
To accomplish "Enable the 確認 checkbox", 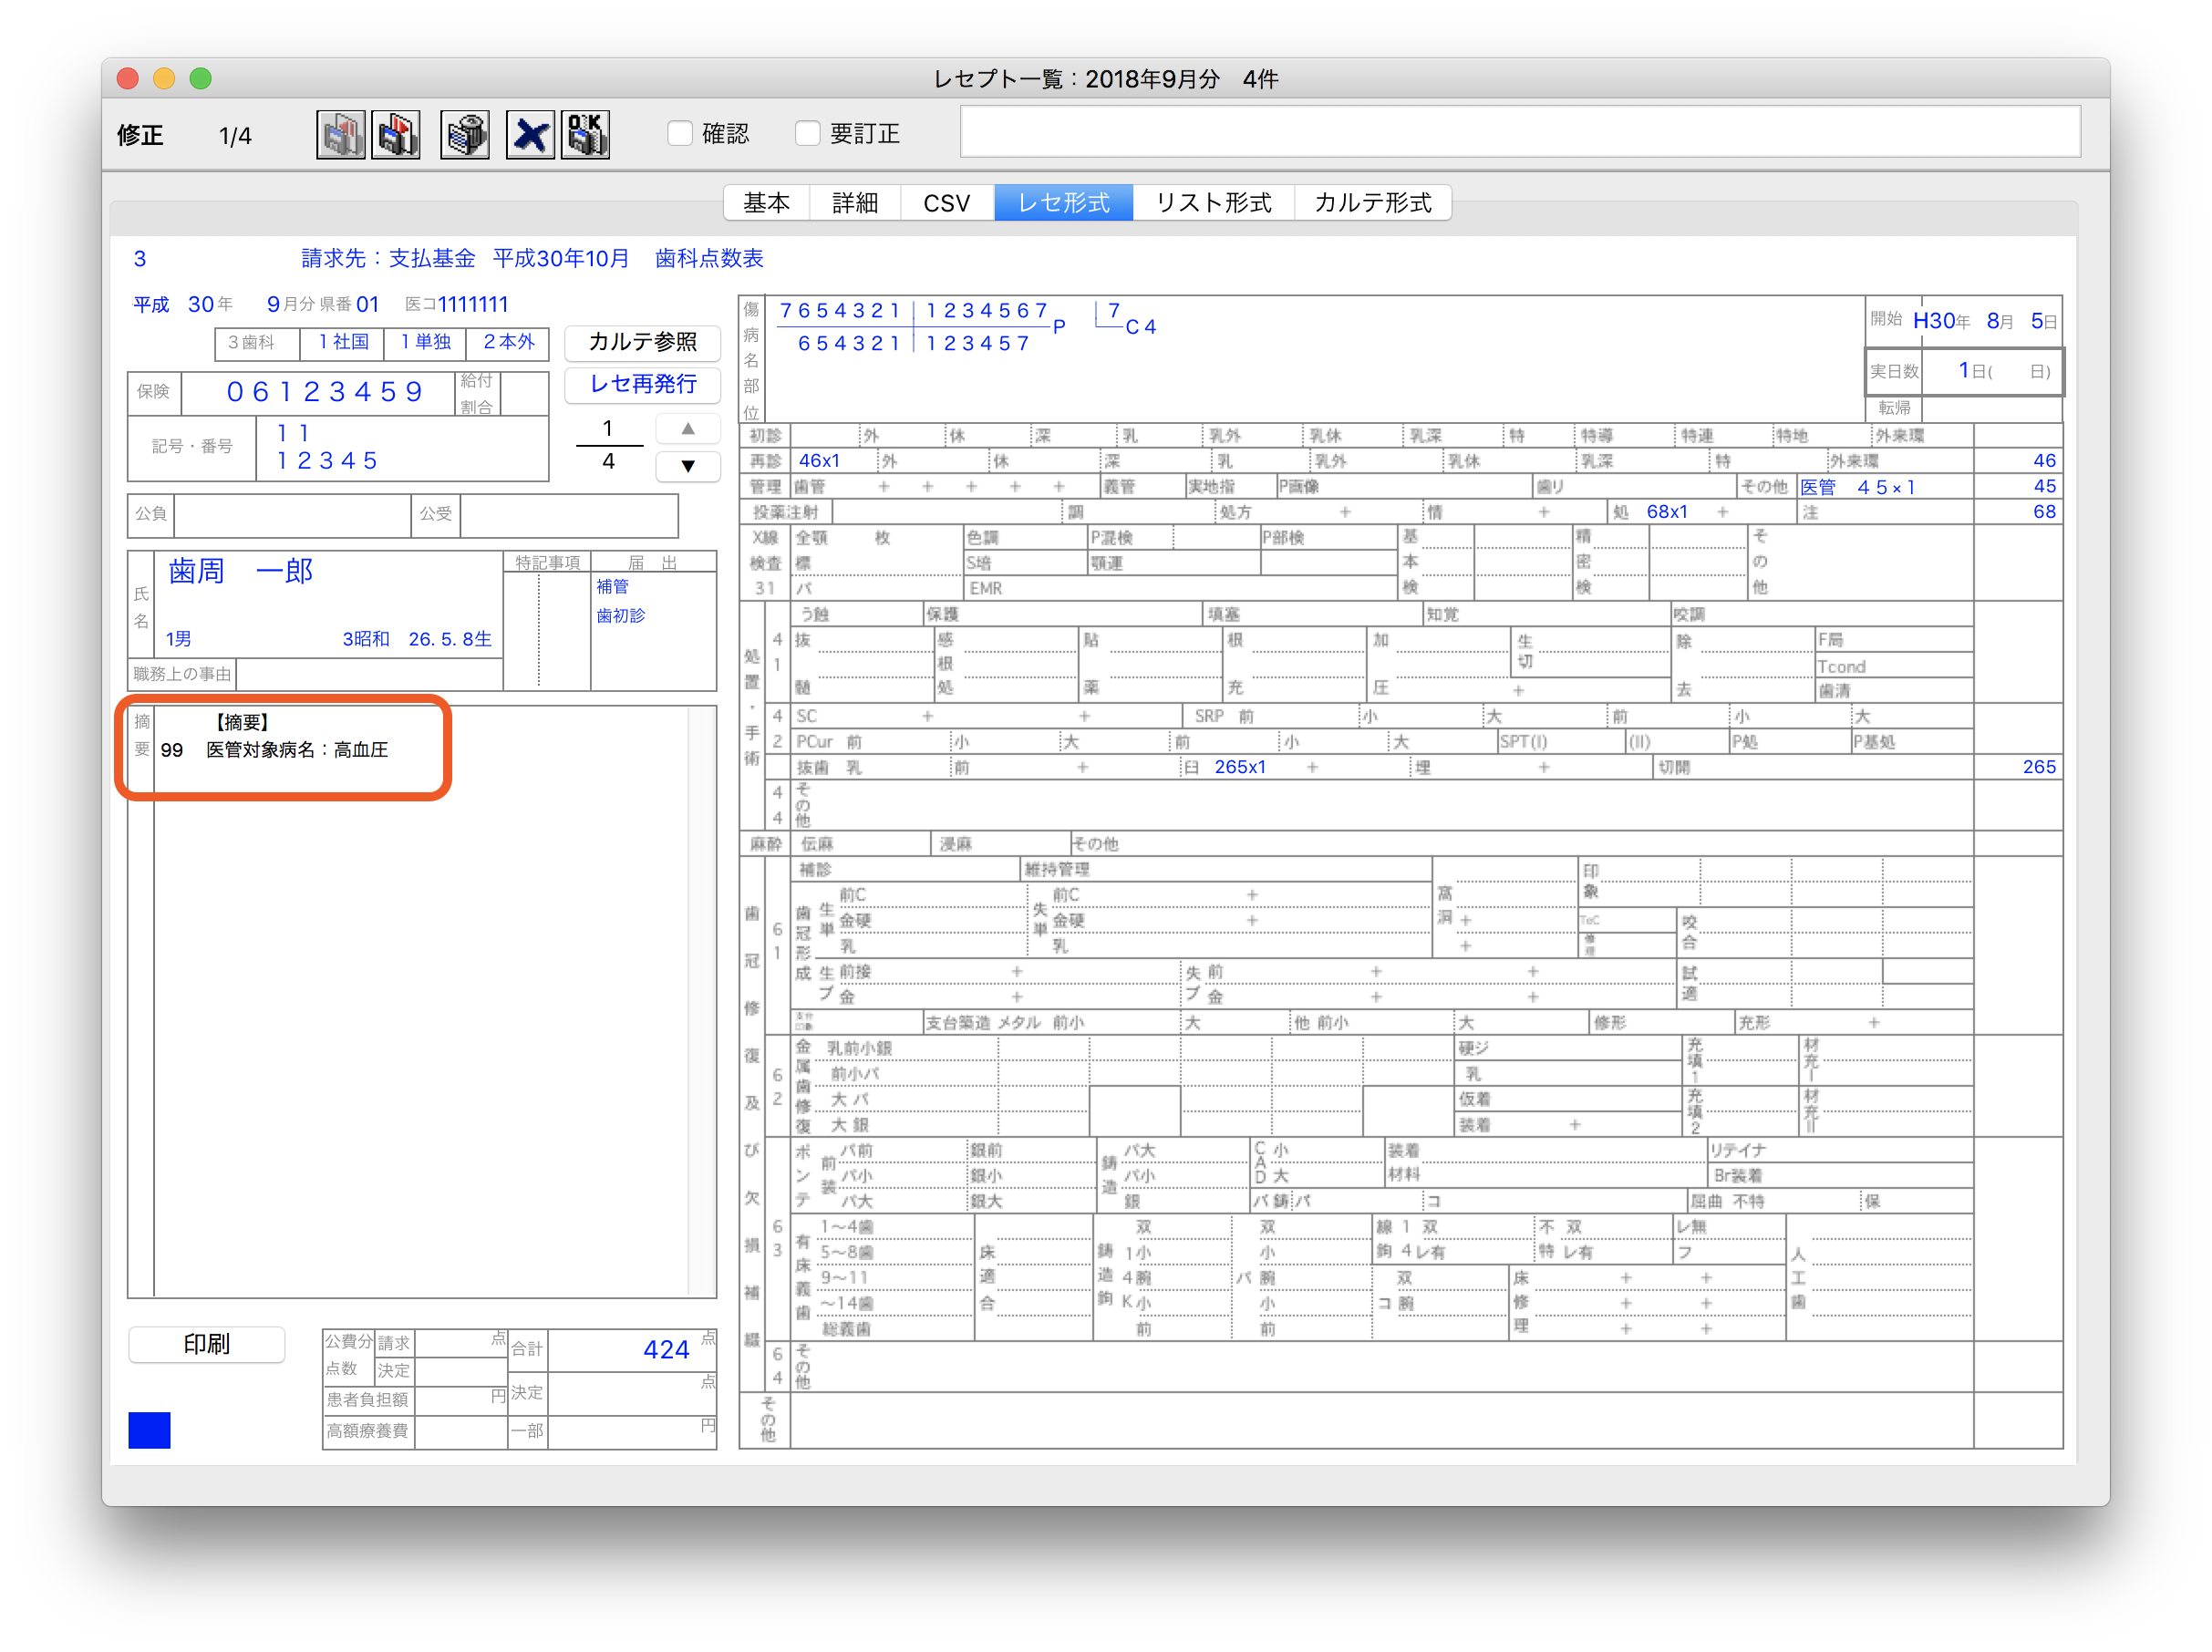I will point(680,134).
